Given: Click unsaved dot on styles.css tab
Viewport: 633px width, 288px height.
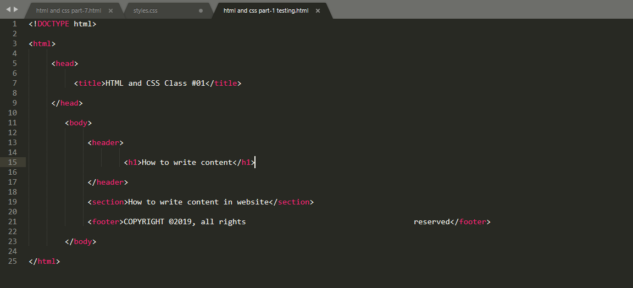Looking at the screenshot, I should tap(201, 11).
